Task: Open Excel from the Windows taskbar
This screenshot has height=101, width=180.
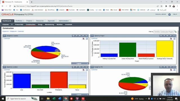Action: [x=54, y=98]
